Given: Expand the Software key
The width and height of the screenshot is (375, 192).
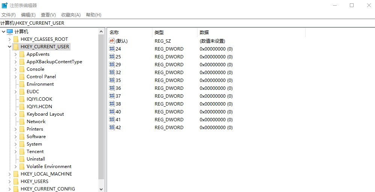Looking at the screenshot, I should 15,137.
